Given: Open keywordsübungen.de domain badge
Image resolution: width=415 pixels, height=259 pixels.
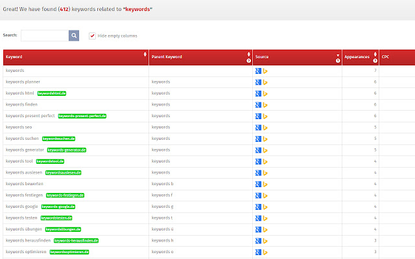Looking at the screenshot, I should [63, 229].
